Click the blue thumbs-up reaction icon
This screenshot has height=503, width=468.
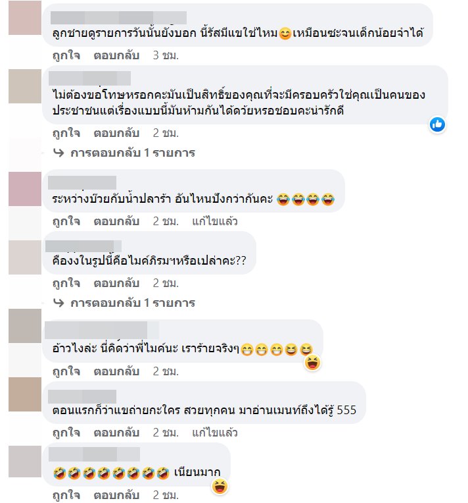(x=437, y=124)
